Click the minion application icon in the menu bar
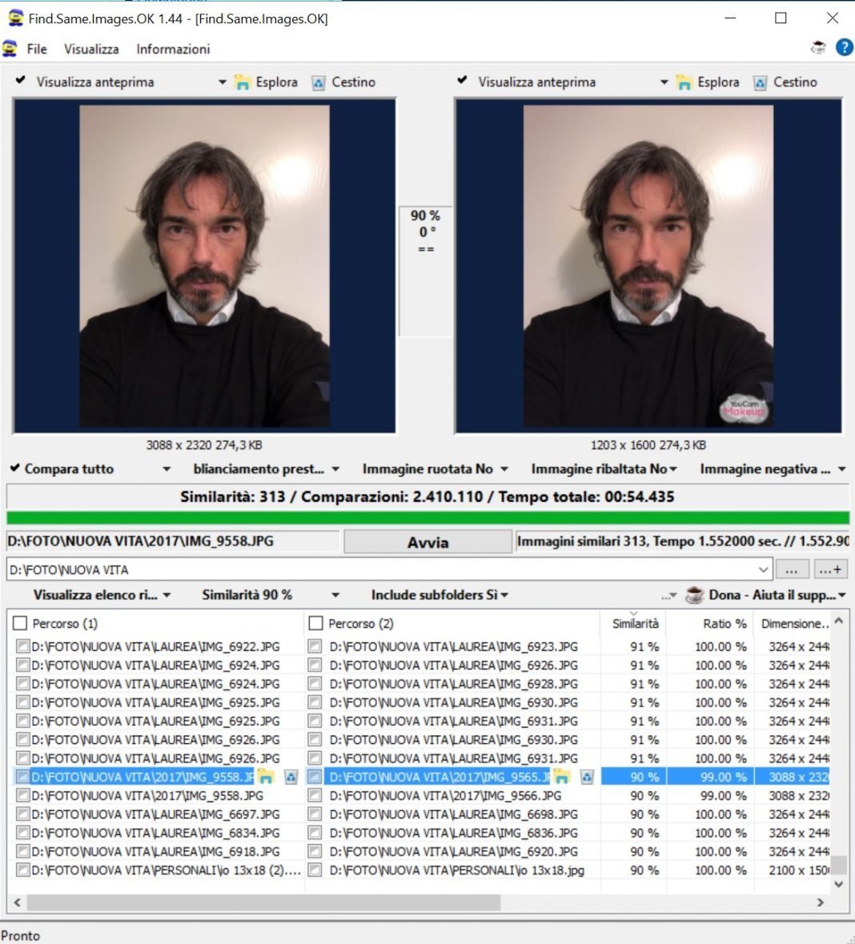The height and width of the screenshot is (944, 855). point(9,48)
